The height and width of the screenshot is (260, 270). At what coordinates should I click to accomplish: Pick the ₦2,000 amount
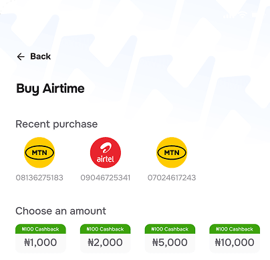106,243
